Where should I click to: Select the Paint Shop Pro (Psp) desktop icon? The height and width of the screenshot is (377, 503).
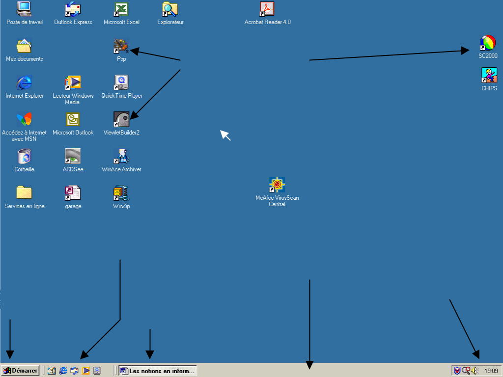121,47
